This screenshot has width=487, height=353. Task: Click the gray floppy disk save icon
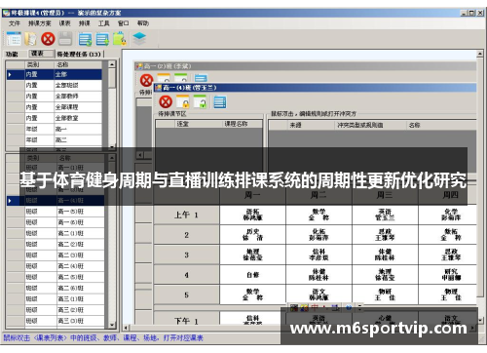click(x=65, y=39)
